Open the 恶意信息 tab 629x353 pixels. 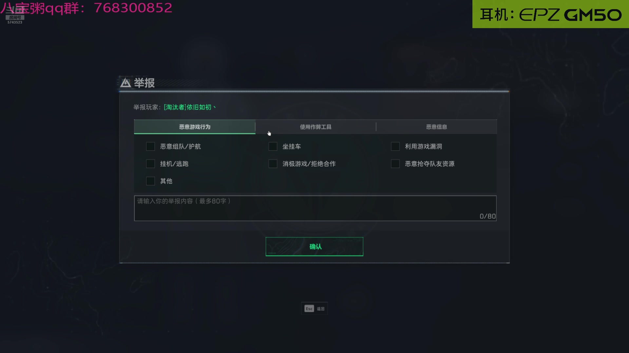436,127
